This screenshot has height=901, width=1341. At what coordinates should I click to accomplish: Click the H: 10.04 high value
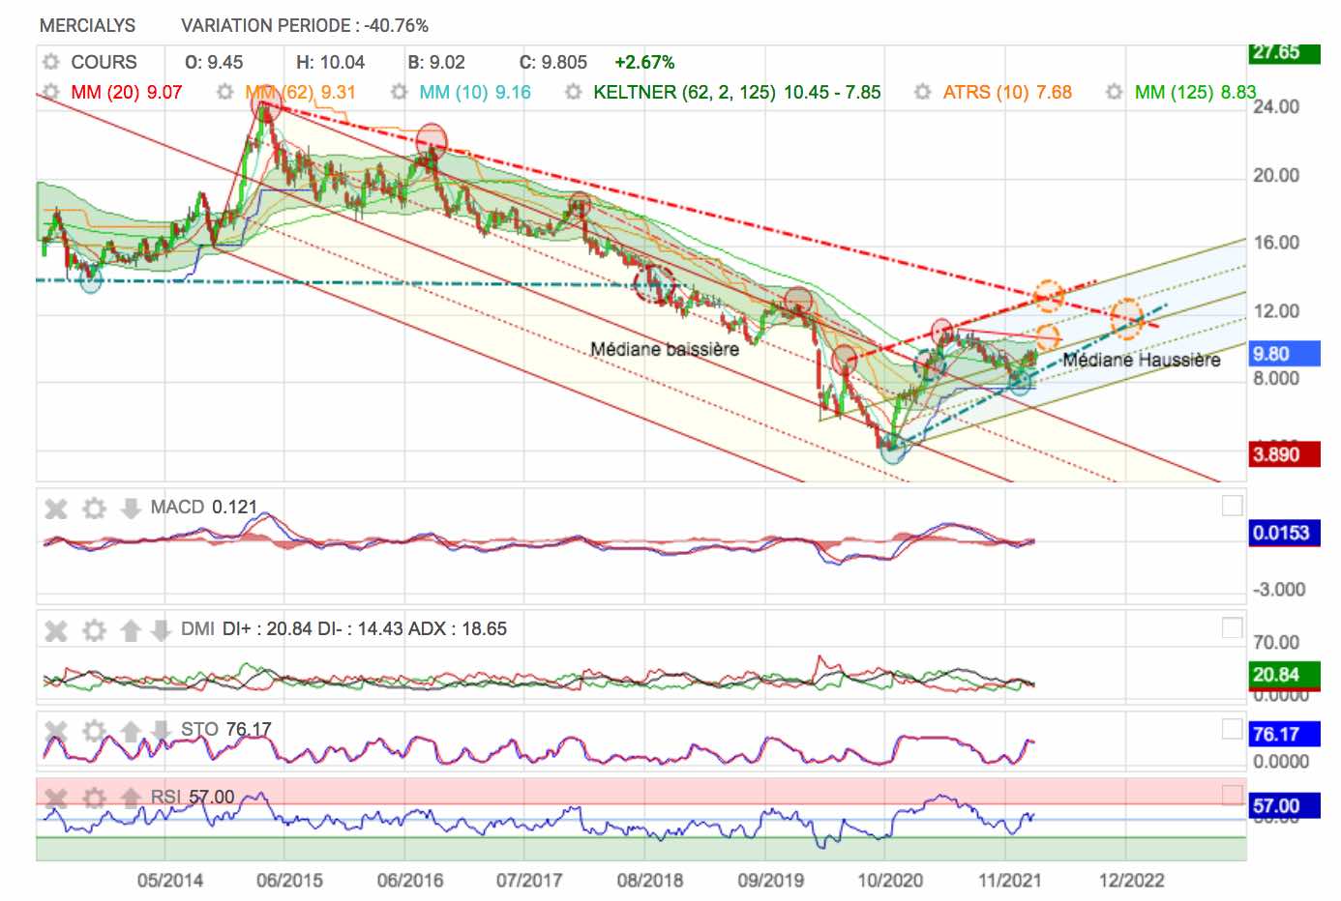pyautogui.click(x=330, y=62)
